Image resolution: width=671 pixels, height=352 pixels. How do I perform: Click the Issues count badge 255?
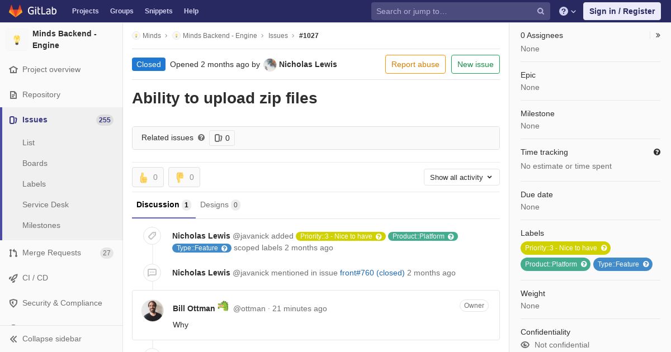105,120
